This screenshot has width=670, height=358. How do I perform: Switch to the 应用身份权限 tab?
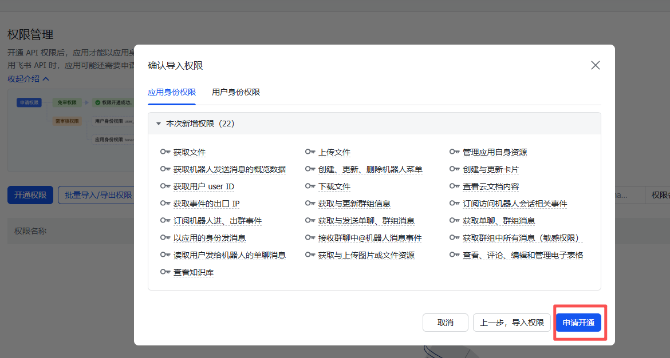[171, 91]
